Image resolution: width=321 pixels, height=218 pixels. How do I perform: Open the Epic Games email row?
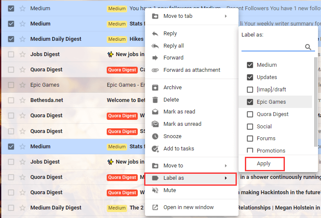coord(73,85)
